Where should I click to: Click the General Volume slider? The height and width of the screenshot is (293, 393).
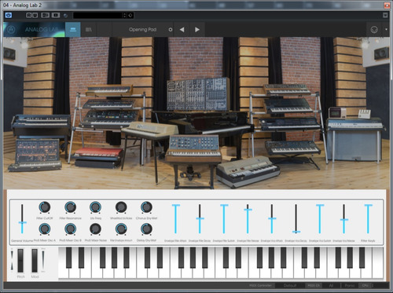[22, 219]
